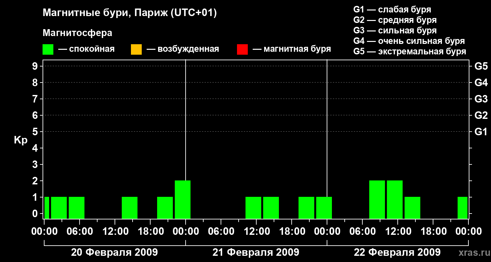Screen dimensions: 491x262
Task: Click the '— магнитная буря' legend label
Action: tap(292, 49)
